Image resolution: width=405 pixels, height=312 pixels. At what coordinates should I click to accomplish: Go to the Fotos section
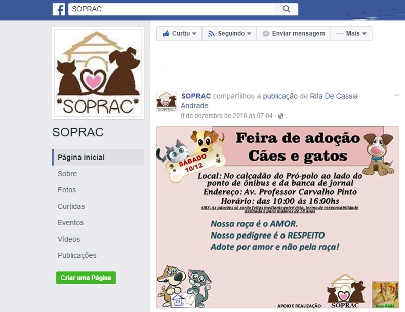67,190
